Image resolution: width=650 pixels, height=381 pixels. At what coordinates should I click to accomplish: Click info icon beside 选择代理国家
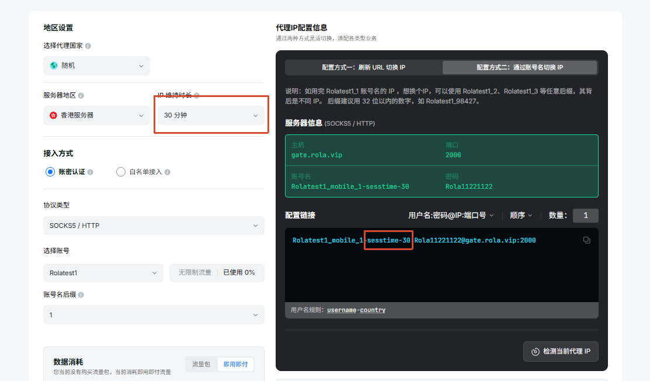(88, 46)
